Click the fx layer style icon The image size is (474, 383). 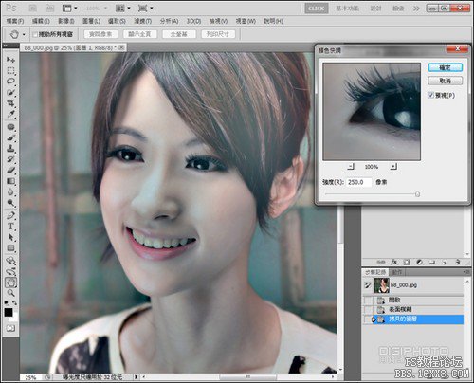point(394,262)
